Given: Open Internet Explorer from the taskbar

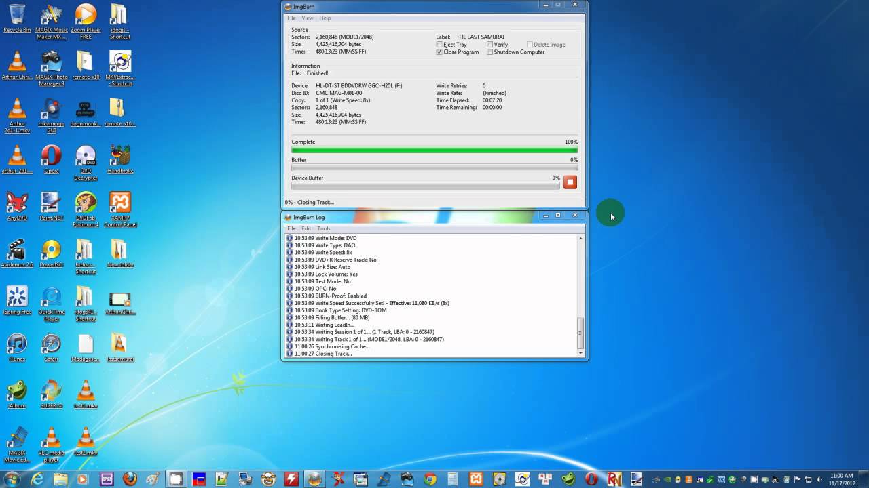Looking at the screenshot, I should pos(37,479).
